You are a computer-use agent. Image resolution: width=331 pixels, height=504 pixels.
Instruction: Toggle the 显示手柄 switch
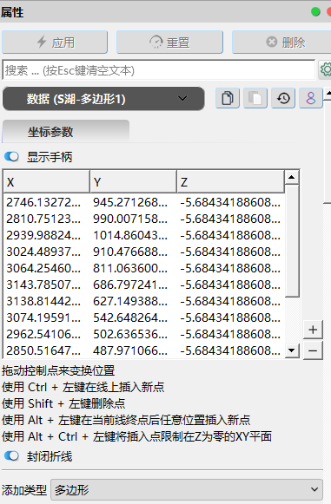click(x=12, y=157)
